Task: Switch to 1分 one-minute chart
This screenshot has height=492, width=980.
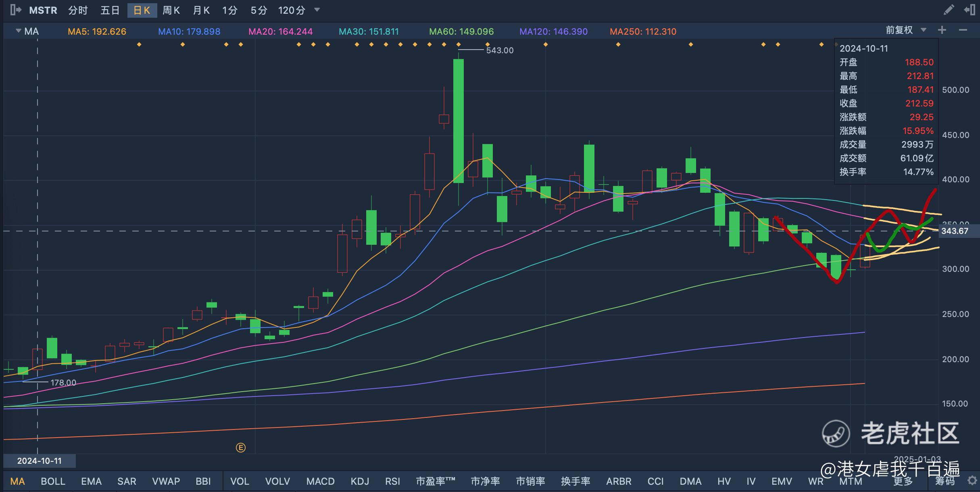Action: click(230, 10)
